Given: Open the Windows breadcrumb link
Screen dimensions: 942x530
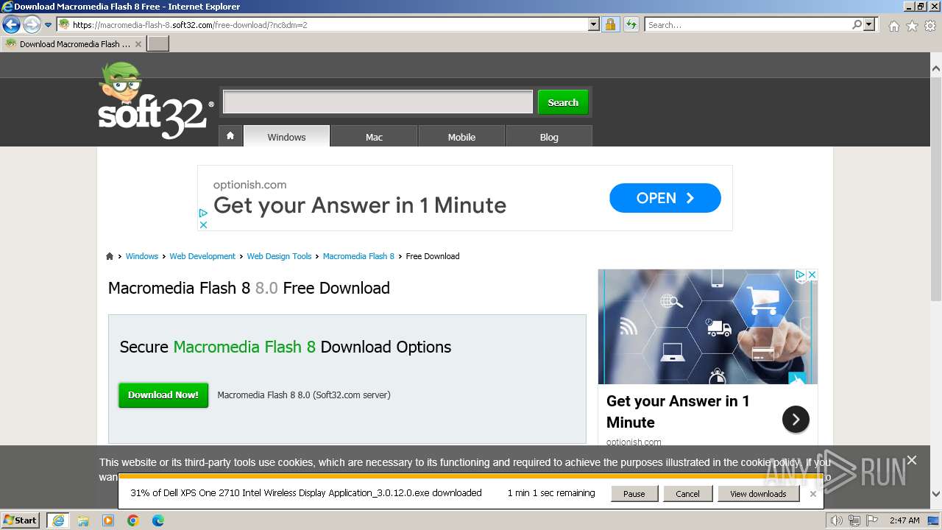Looking at the screenshot, I should 142,256.
